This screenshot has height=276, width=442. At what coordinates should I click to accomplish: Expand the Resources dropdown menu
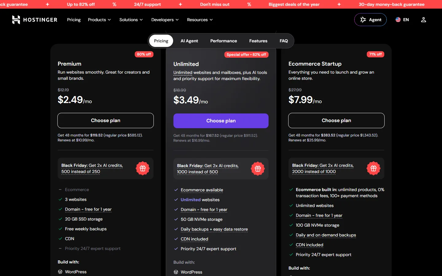[x=200, y=20]
